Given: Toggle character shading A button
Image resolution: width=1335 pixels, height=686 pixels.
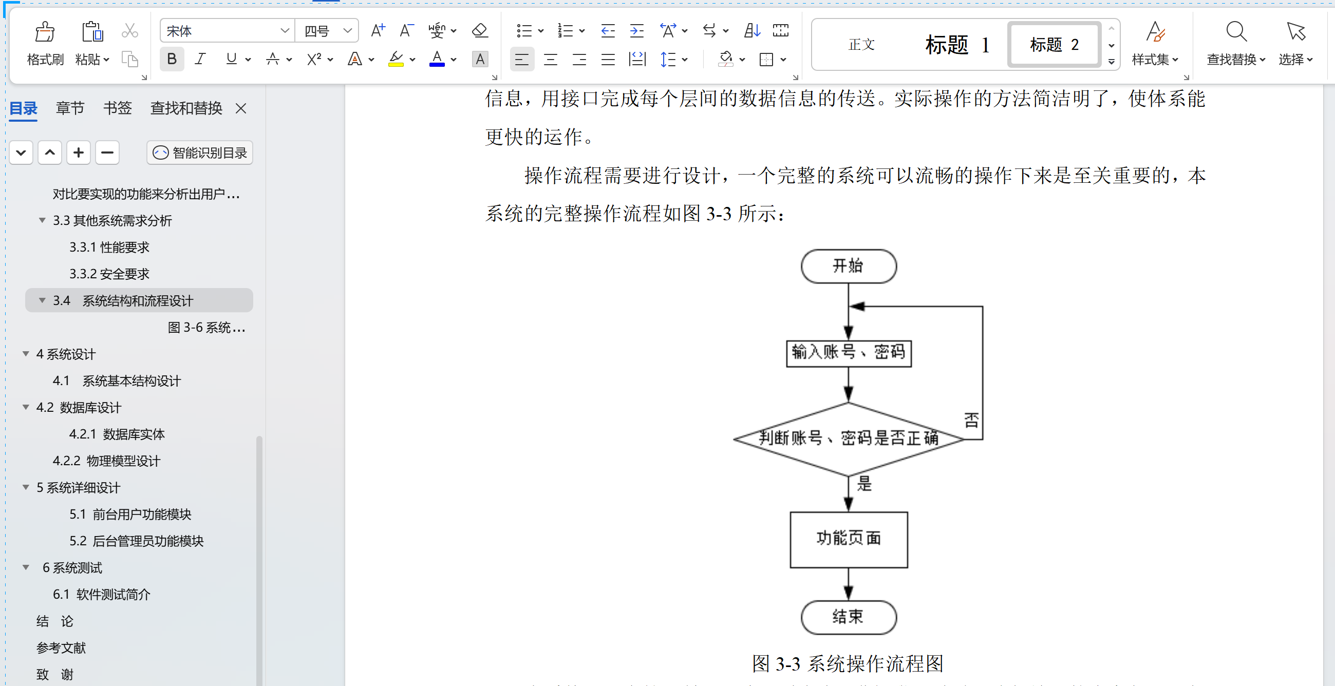Looking at the screenshot, I should tap(480, 60).
